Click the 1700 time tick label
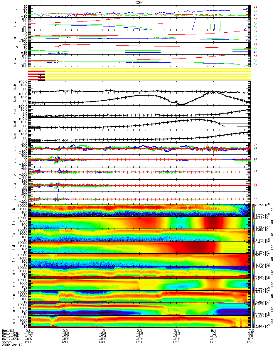The width and height of the screenshot is (273, 353). click(x=213, y=342)
